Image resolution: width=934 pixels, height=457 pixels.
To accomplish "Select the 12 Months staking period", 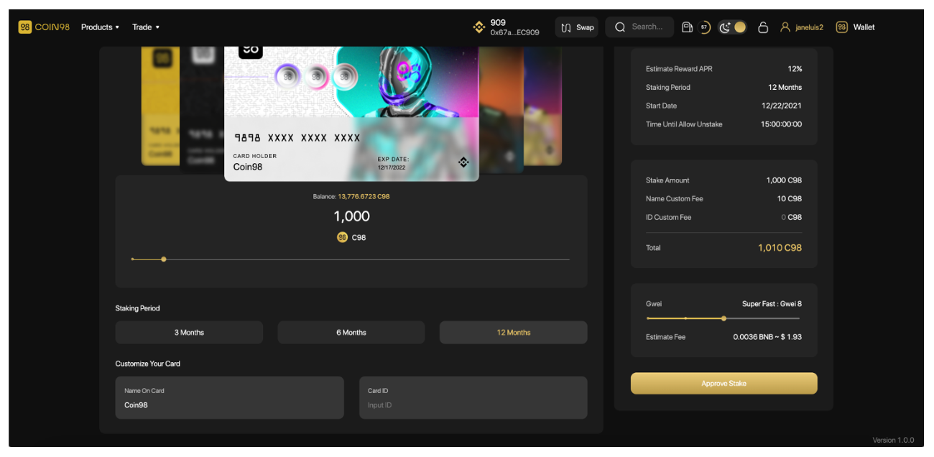I will click(514, 333).
